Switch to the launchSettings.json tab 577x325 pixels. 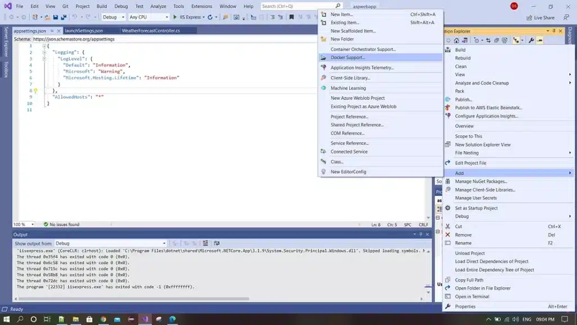click(84, 31)
